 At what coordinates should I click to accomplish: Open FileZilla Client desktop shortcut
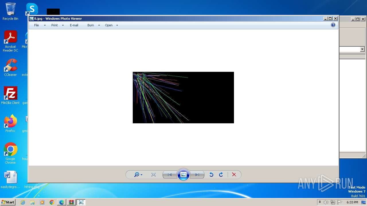[10, 95]
